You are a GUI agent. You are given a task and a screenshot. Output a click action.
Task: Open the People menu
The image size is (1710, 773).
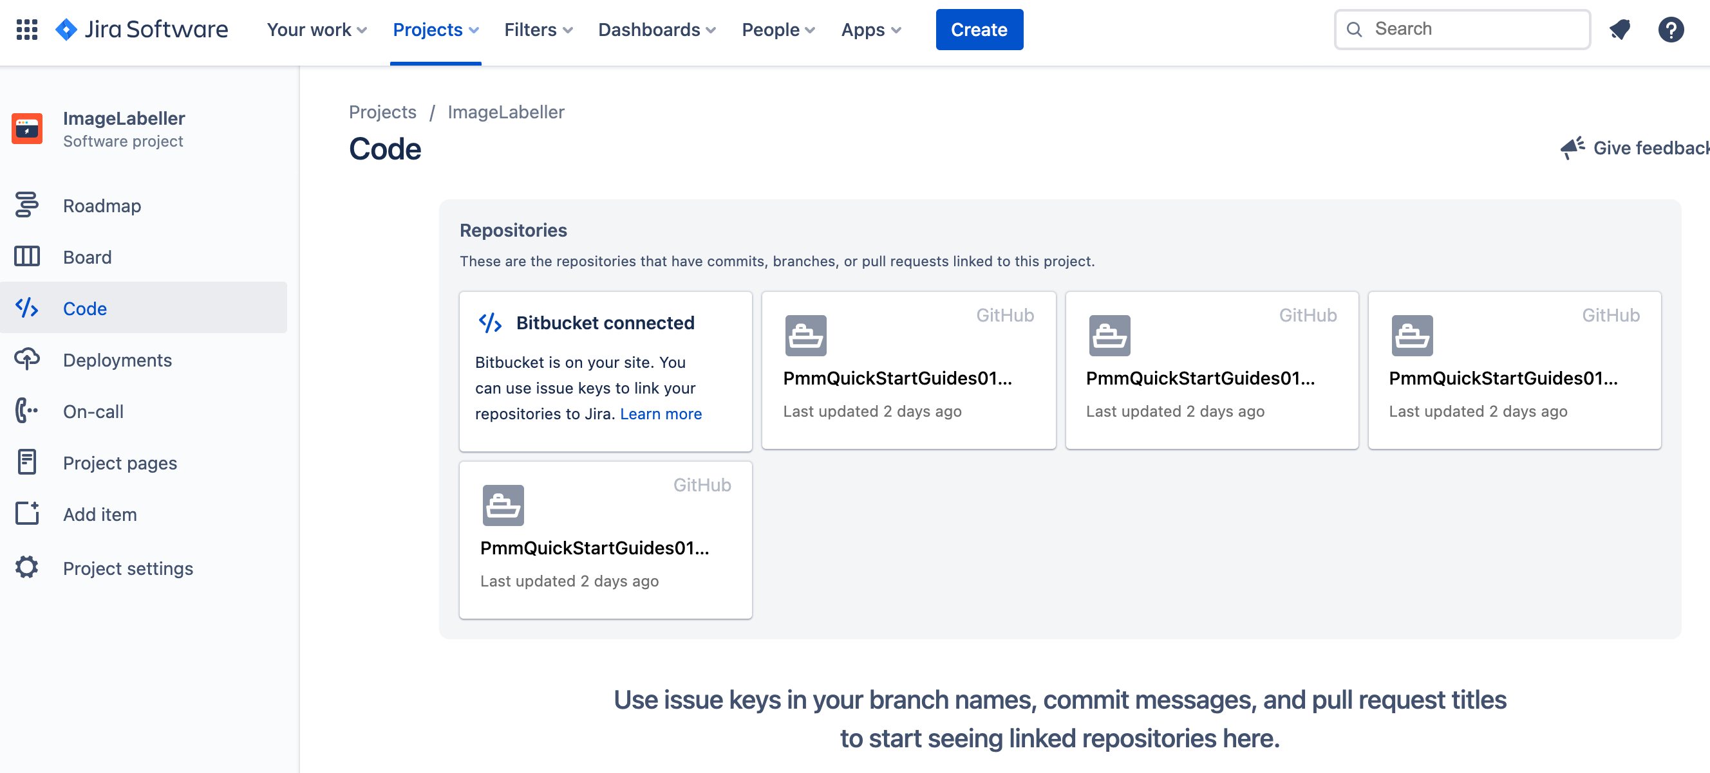pyautogui.click(x=778, y=30)
